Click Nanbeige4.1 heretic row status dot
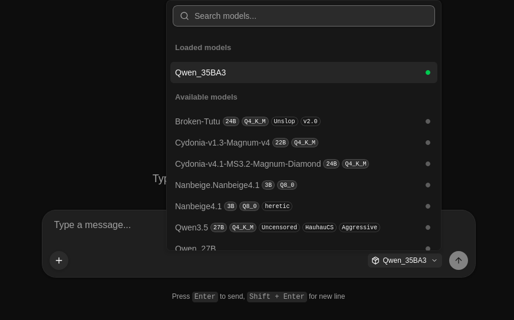The width and height of the screenshot is (514, 320). tap(428, 206)
